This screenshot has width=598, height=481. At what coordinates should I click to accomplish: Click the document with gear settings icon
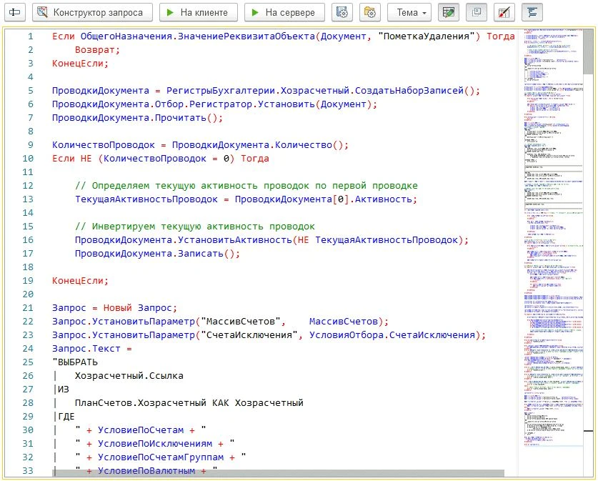point(343,12)
